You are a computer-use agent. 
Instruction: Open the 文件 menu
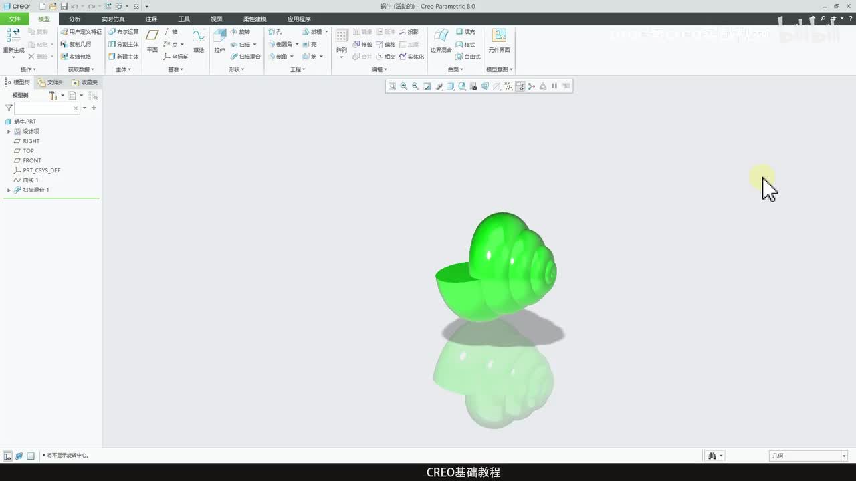tap(15, 19)
